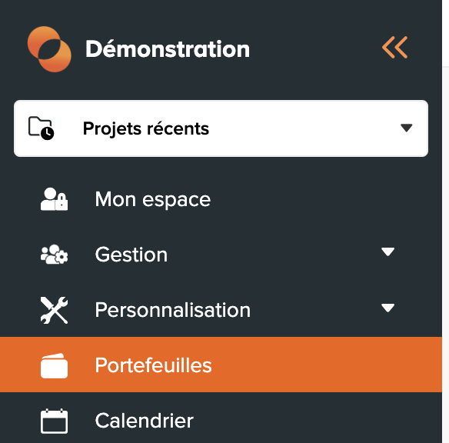Navigate to the Calendrier label
The height and width of the screenshot is (443, 449).
point(145,421)
